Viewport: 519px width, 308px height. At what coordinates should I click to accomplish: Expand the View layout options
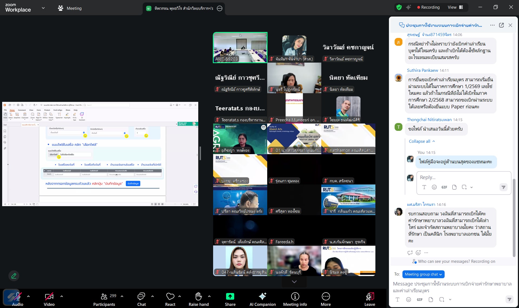point(455,7)
